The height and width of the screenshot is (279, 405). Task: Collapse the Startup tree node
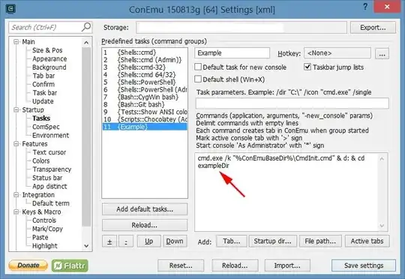[16, 109]
